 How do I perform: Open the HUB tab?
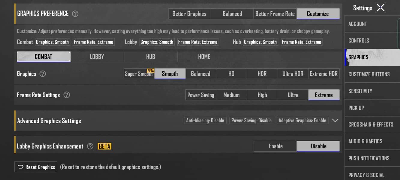pyautogui.click(x=151, y=57)
